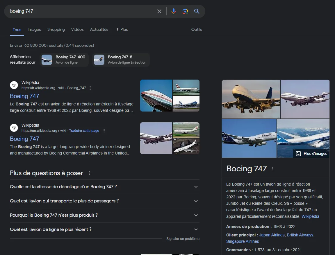Image resolution: width=335 pixels, height=255 pixels.
Task: Click fr.wikipedia.org URL breadcrumb
Action: 54,88
